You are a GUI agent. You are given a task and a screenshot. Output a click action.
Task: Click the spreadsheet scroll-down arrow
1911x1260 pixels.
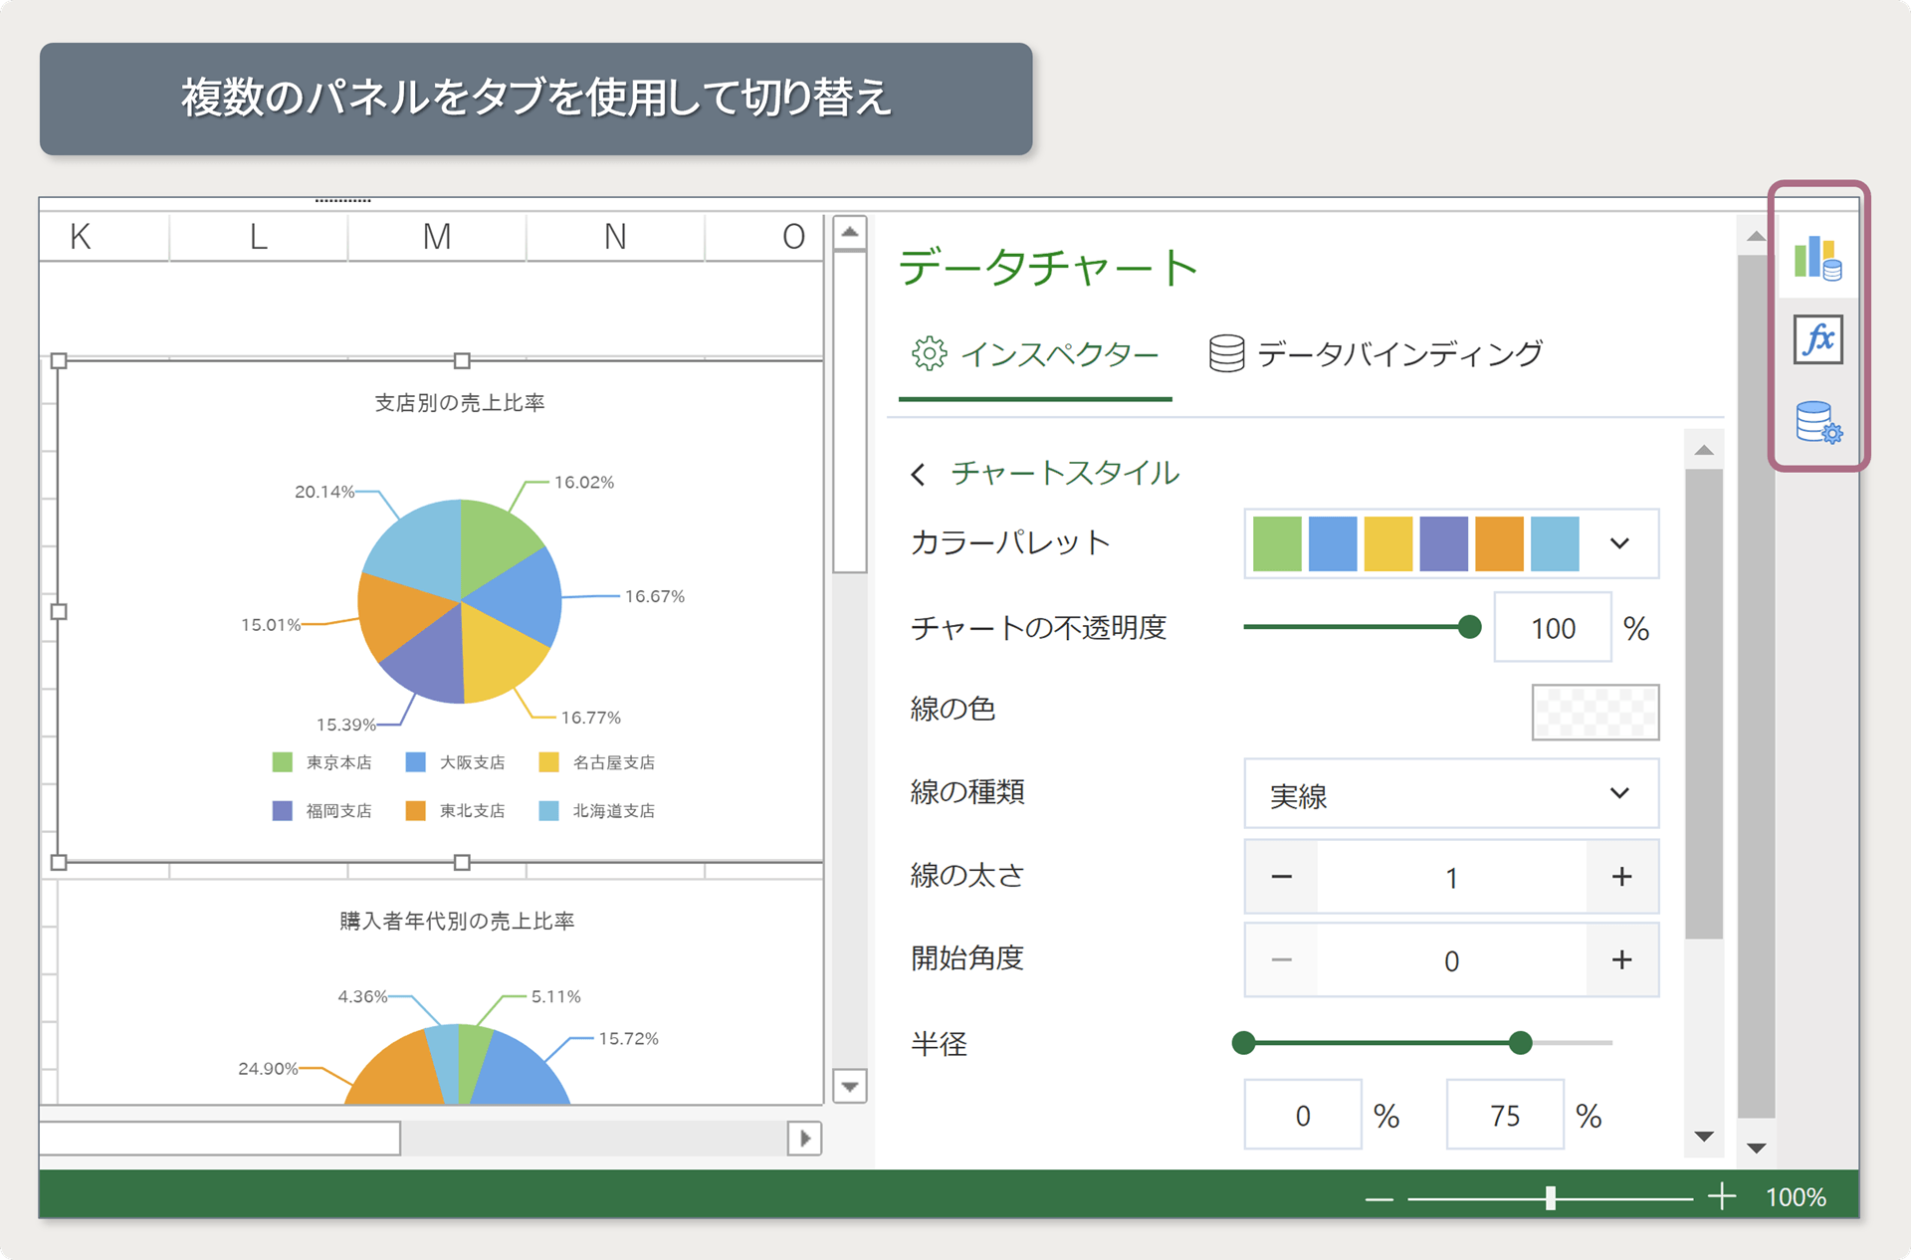click(x=849, y=1086)
